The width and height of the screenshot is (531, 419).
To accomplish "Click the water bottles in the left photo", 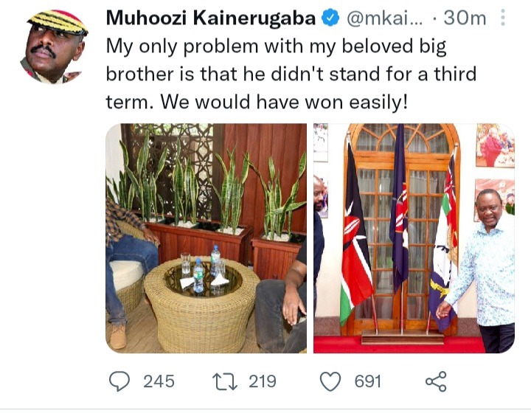I will 206,269.
